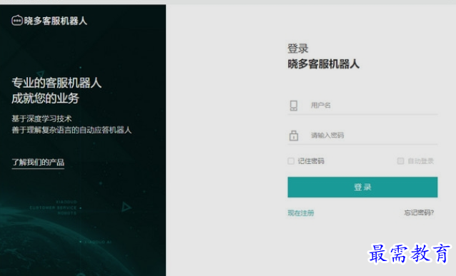Viewport: 456px width, 276px height.
Task: Click the username device icon
Action: click(294, 106)
